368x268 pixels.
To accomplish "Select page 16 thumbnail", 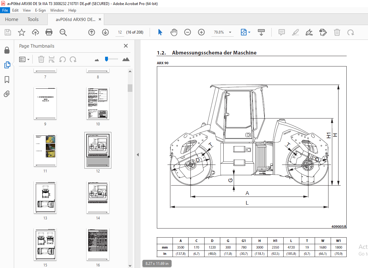I will 98,244.
